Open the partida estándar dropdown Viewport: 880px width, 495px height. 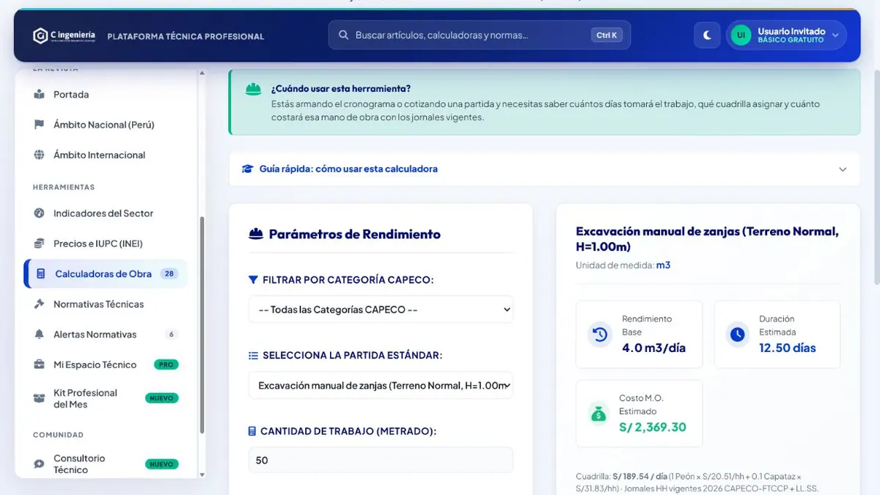381,385
